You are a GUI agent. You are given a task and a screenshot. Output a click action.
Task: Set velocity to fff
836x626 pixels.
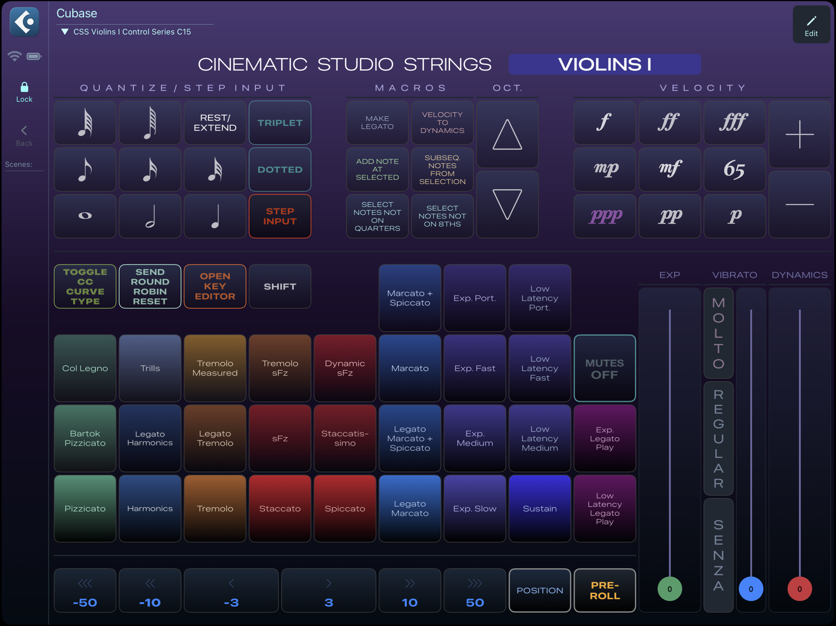[735, 123]
